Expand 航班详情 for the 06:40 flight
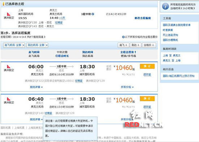The height and width of the screenshot is (142, 199). [36, 120]
